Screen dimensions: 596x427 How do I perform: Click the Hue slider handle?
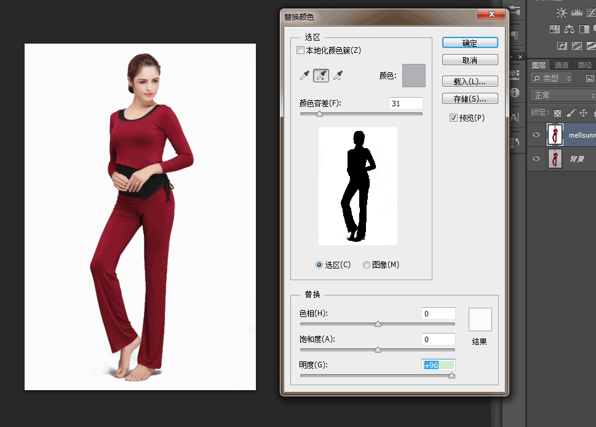(x=378, y=324)
